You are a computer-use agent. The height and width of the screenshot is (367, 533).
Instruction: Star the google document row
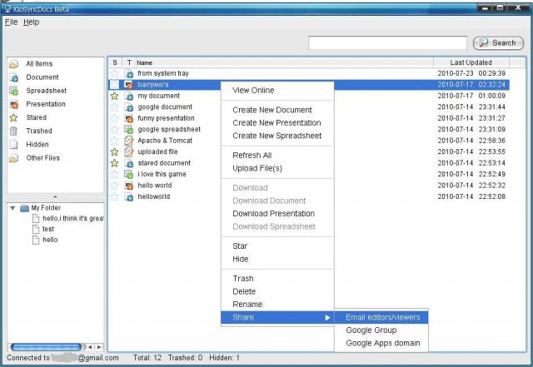tap(115, 107)
